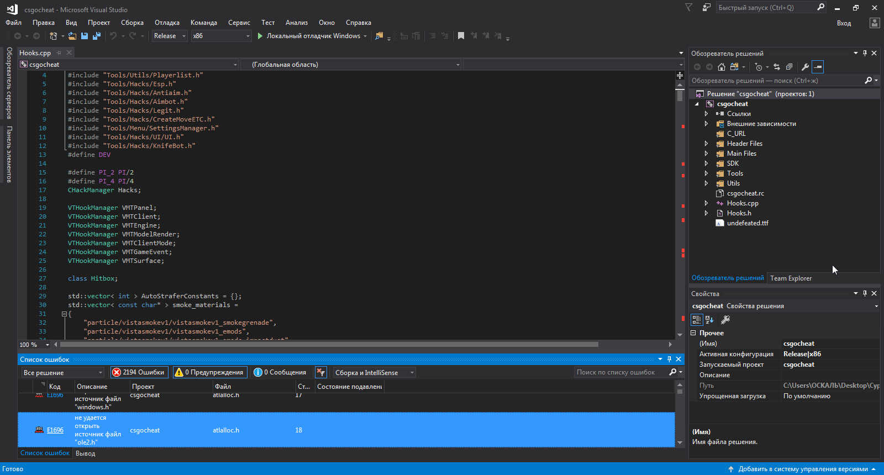The image size is (884, 475).
Task: Select the Hooks.cpp editor tab
Action: click(35, 53)
